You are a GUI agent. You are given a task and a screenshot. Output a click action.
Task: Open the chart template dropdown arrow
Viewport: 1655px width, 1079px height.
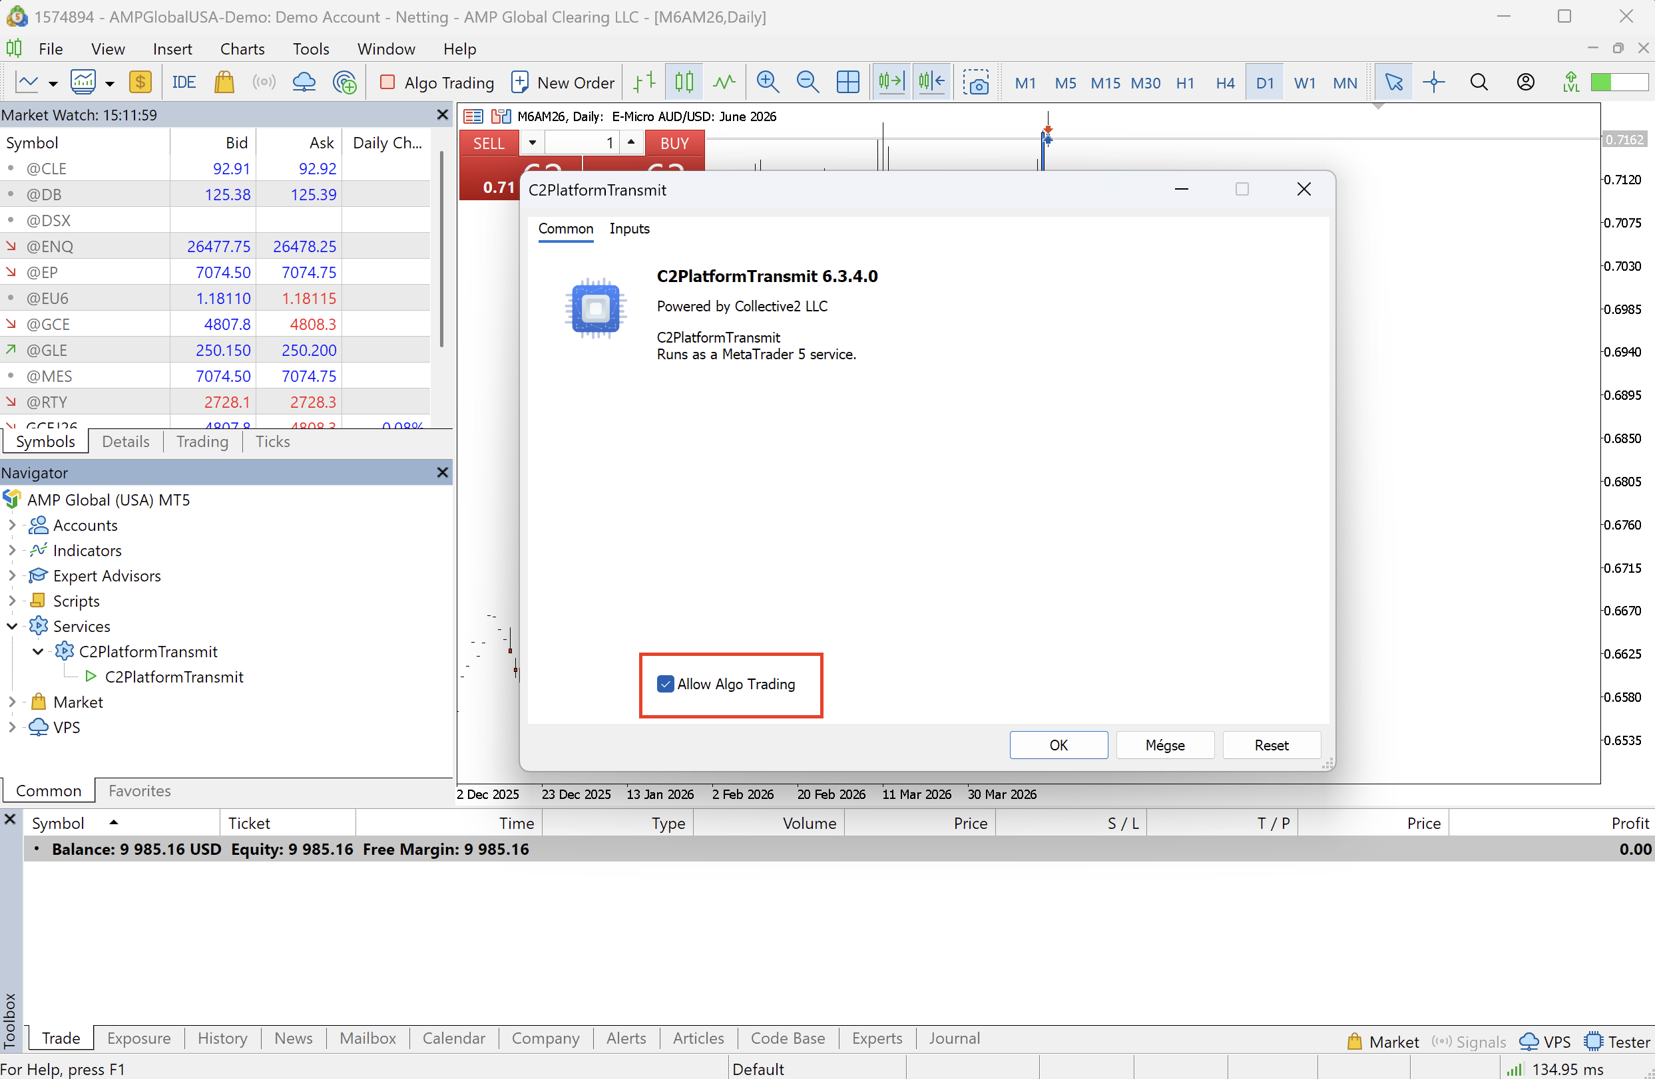click(110, 83)
